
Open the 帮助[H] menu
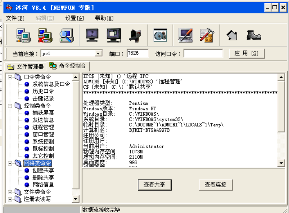(104, 18)
